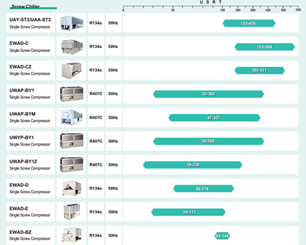Select the small 93-146 capacity bar
This screenshot has height=245, width=306.
click(x=222, y=236)
